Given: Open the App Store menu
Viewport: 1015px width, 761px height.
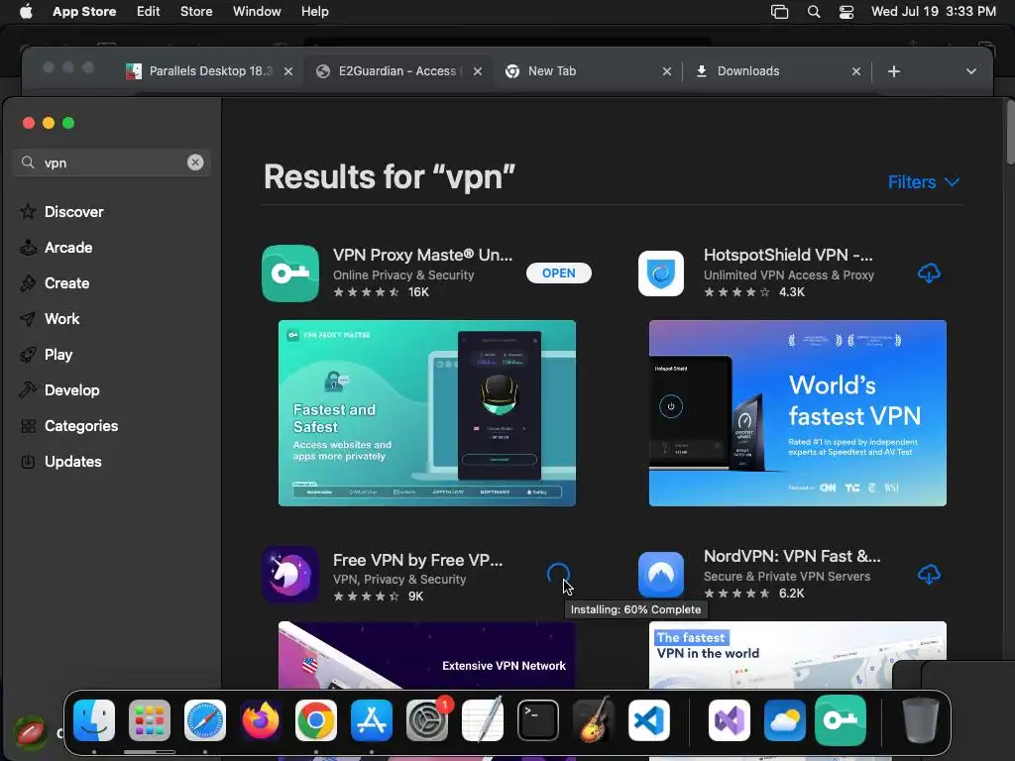Looking at the screenshot, I should (x=84, y=12).
